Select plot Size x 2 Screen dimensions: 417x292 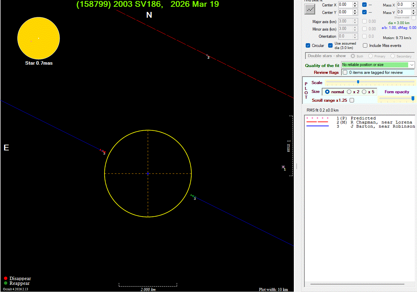tap(349, 92)
